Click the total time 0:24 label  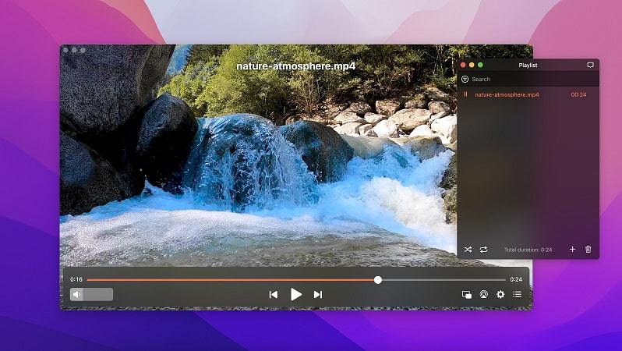click(516, 279)
